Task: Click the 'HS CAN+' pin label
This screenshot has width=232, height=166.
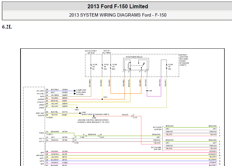Action: pos(40,91)
